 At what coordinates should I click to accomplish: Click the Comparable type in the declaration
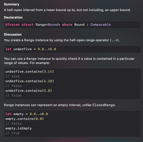(x=101, y=25)
